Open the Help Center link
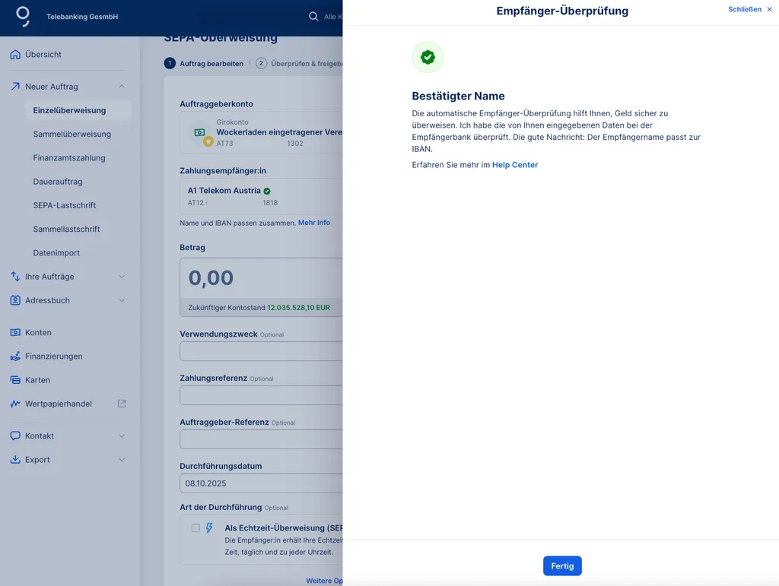The height and width of the screenshot is (586, 779). click(x=515, y=165)
